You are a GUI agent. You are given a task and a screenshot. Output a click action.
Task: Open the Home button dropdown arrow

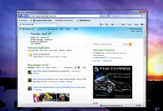(x=104, y=24)
